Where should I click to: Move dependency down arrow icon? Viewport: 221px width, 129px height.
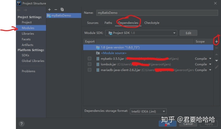(216, 61)
